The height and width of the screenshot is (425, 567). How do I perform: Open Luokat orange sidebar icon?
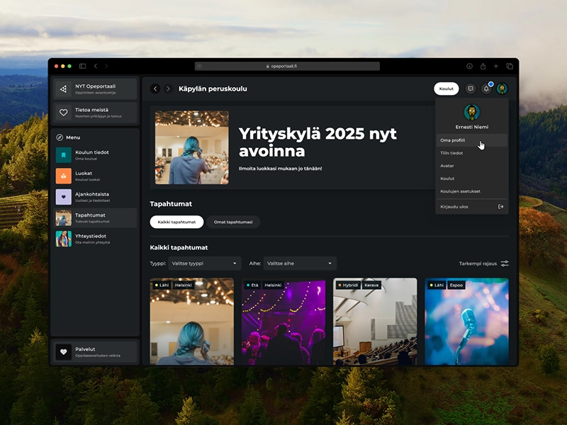(64, 176)
